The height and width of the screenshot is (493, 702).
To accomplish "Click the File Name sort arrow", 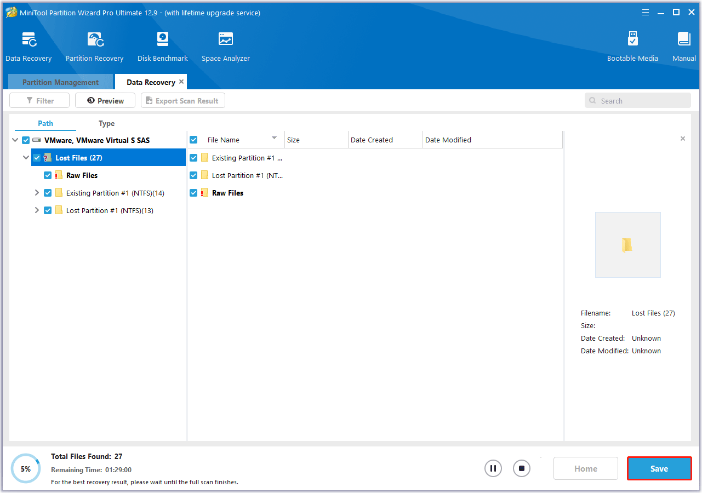I will 274,138.
